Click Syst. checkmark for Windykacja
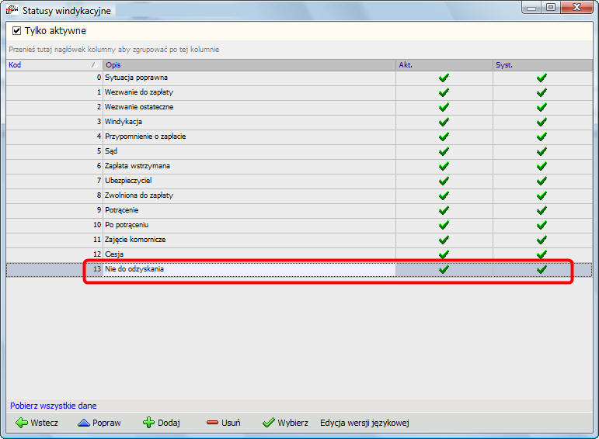This screenshot has width=599, height=439. pos(542,122)
